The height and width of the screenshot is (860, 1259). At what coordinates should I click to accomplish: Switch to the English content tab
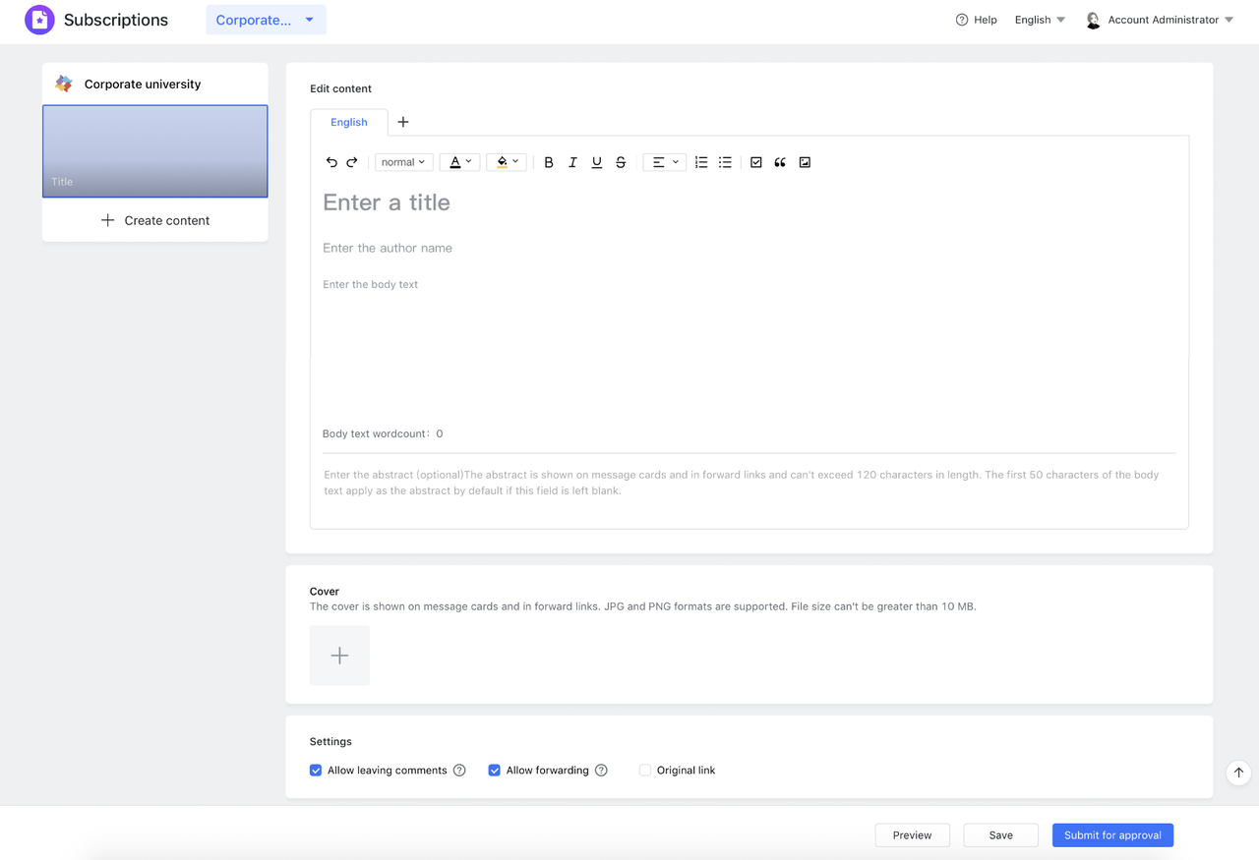(x=349, y=122)
